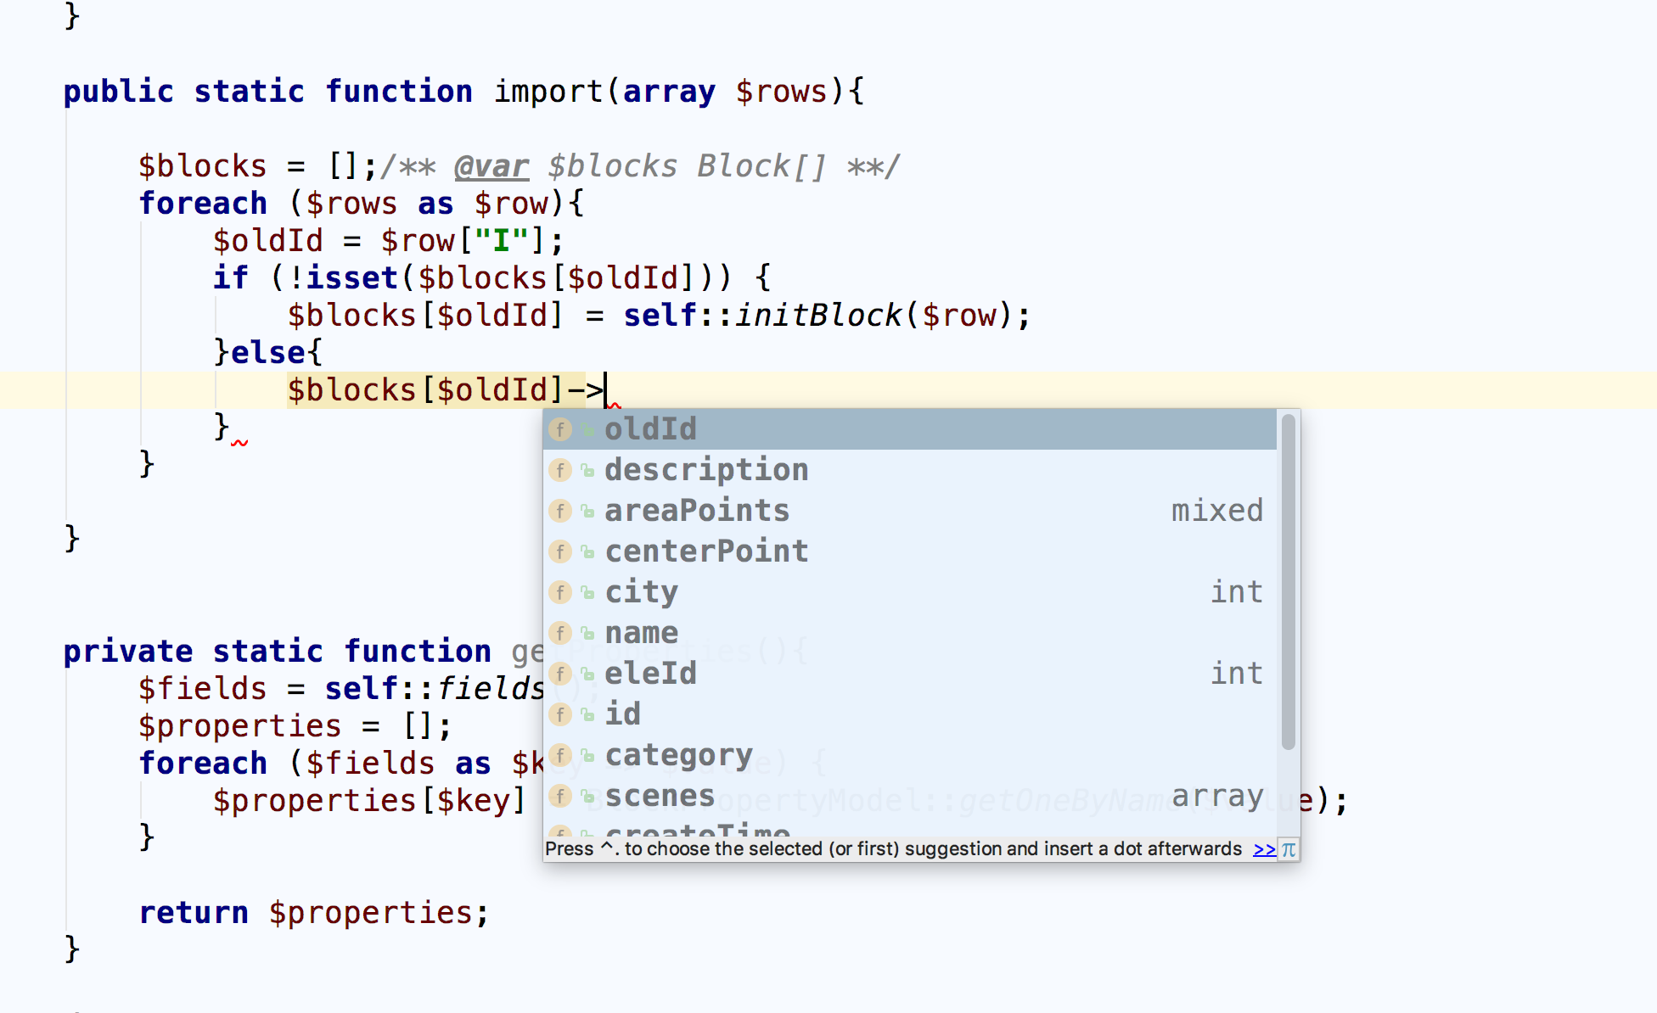Click the public visibility icon next to city
The width and height of the screenshot is (1657, 1013).
point(587,592)
